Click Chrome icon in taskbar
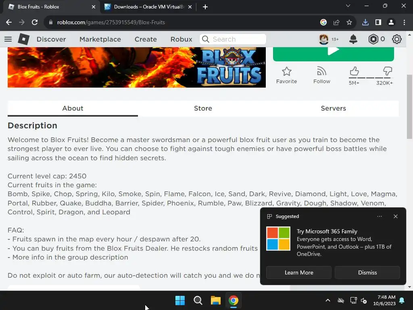Image resolution: width=413 pixels, height=310 pixels. [234, 300]
